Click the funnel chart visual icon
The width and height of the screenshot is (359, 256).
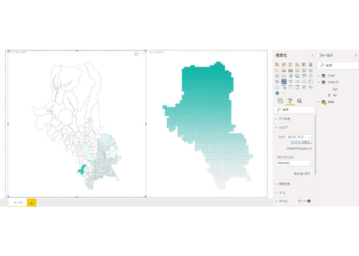[291, 81]
